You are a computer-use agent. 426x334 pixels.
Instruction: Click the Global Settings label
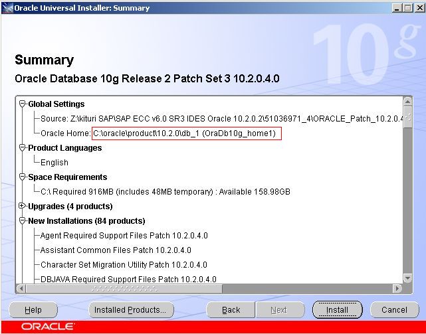point(56,104)
